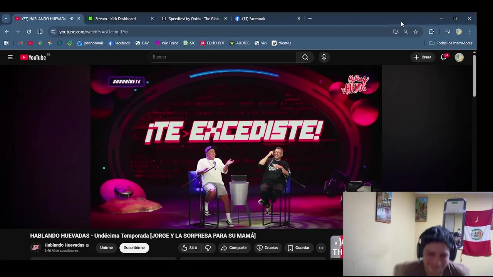Open Hablando Huevadas channel avatar
This screenshot has width=493, height=277.
[35, 247]
